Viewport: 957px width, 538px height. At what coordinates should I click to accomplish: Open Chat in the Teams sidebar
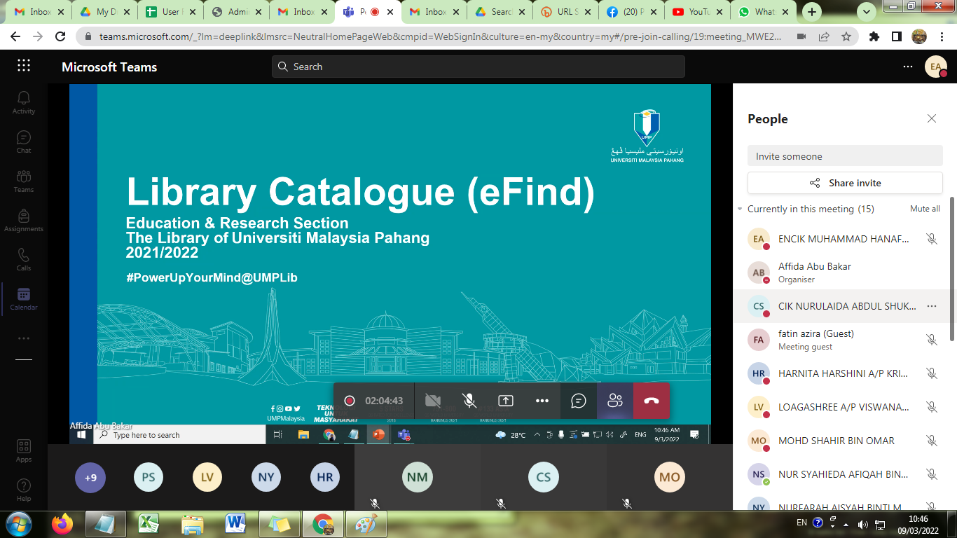[x=24, y=142]
